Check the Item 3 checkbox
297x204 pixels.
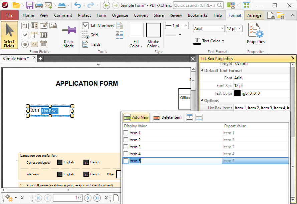tap(125, 147)
